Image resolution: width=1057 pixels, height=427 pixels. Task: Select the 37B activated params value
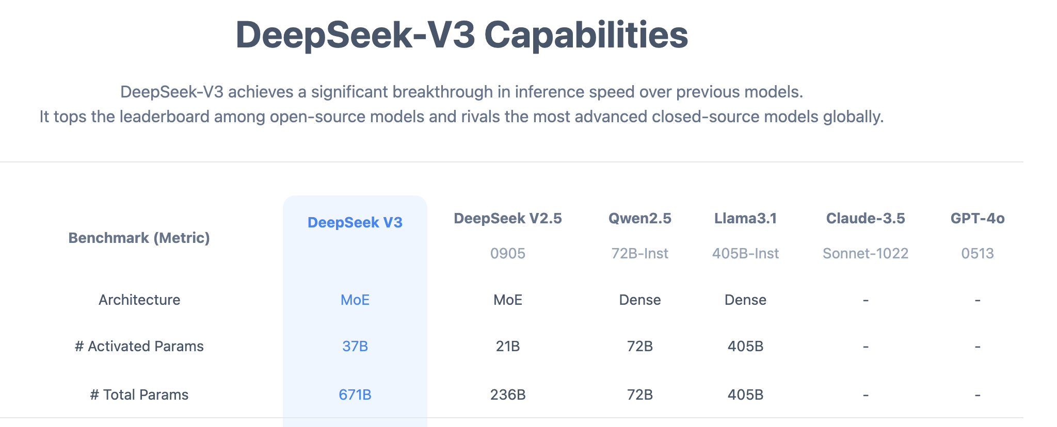coord(355,346)
